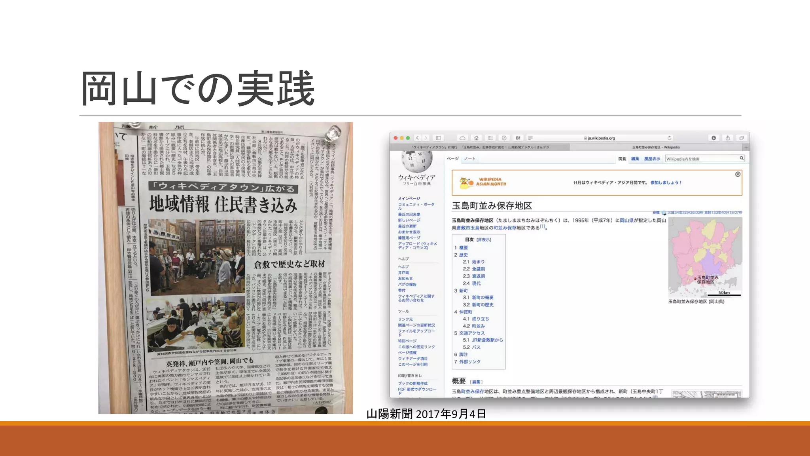Click the Home toolbar icon
This screenshot has height=456, width=810.
476,138
